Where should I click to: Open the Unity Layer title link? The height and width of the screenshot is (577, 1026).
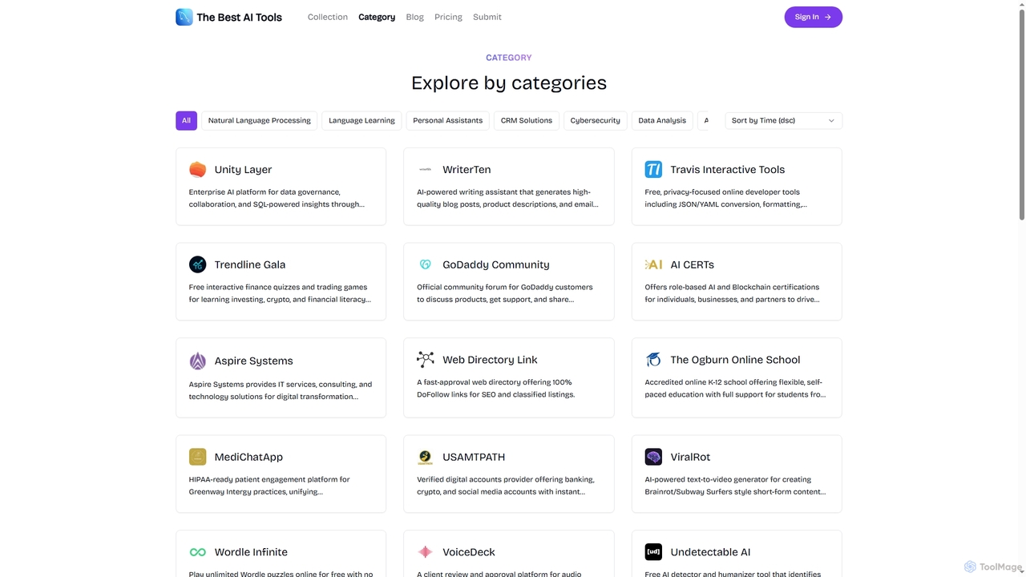[243, 169]
